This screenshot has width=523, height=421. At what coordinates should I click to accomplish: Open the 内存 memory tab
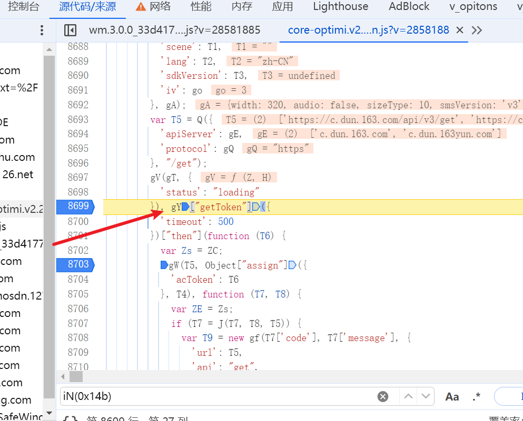242,7
